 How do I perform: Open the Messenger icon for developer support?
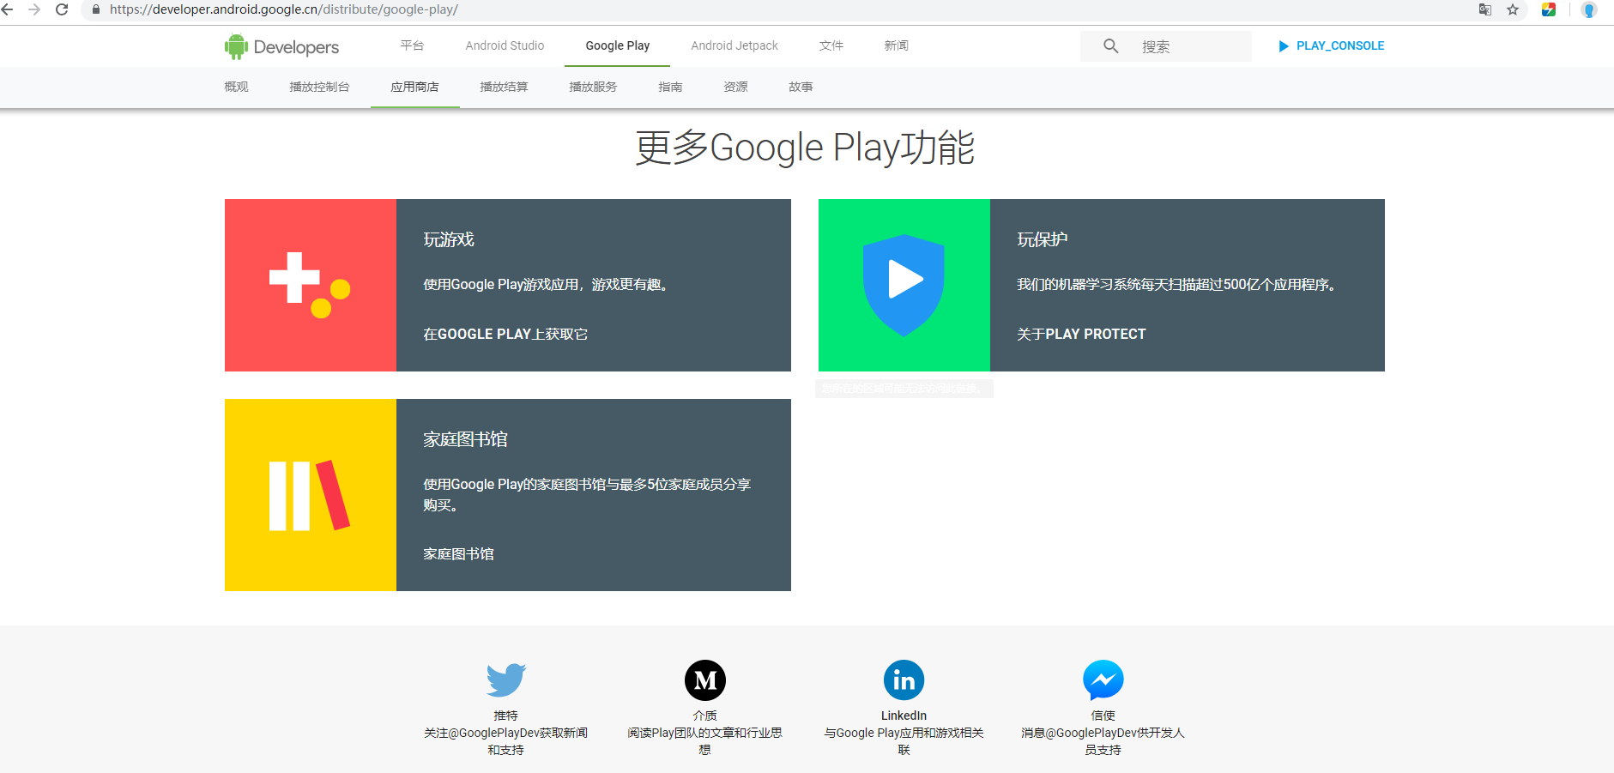(1103, 679)
